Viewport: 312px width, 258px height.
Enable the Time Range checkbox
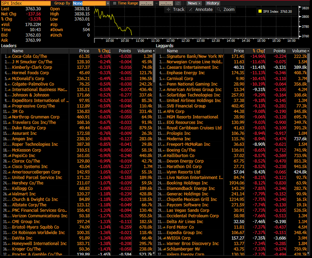pos(115,3)
